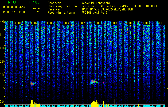Click the 0.7 frequency axis label
Image resolution: width=168 pixels, height=107 pixels.
point(2,88)
